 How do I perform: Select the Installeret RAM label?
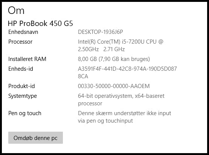27,59
